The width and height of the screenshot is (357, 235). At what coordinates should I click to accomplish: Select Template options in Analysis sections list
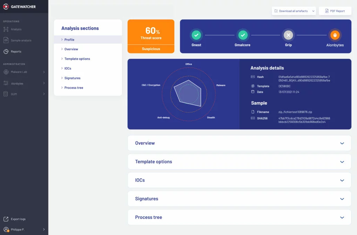(x=88, y=59)
